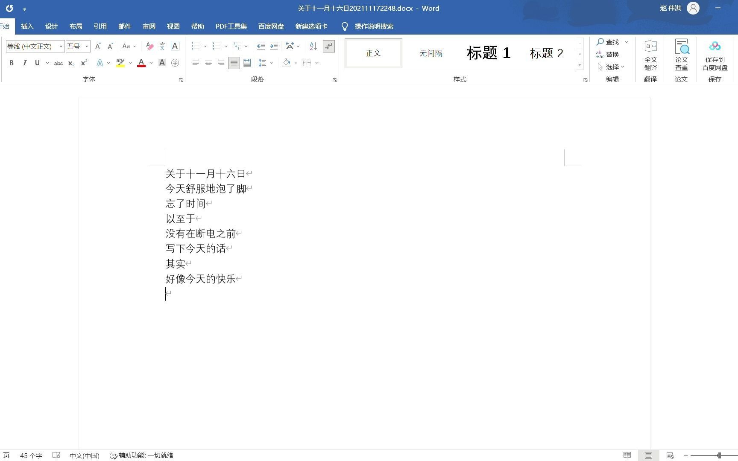738x461 pixels.
Task: Switch to read mode view icon
Action: tap(627, 455)
